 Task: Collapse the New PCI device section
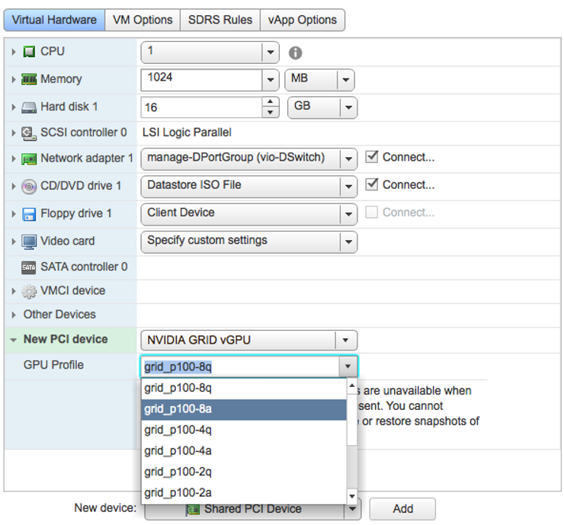14,340
